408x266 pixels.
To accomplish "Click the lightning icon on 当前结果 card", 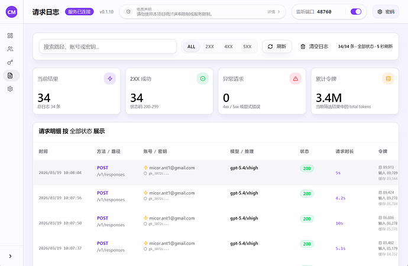I will pos(109,78).
